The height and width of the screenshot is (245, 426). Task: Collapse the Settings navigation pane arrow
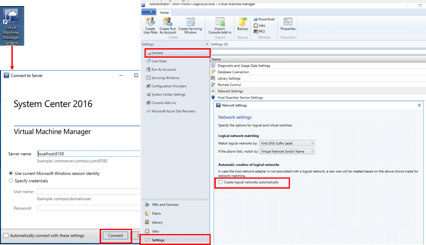[x=207, y=44]
